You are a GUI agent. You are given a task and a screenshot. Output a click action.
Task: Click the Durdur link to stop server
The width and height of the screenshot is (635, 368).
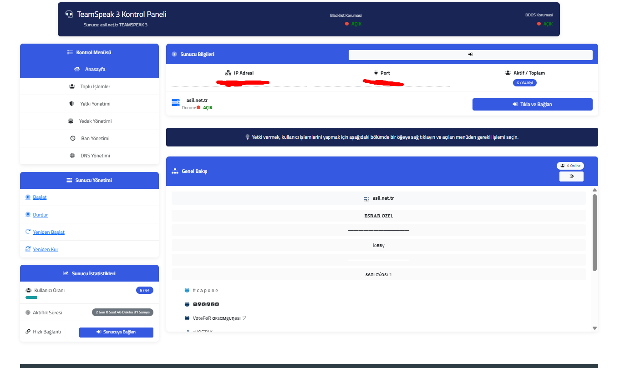pos(41,215)
